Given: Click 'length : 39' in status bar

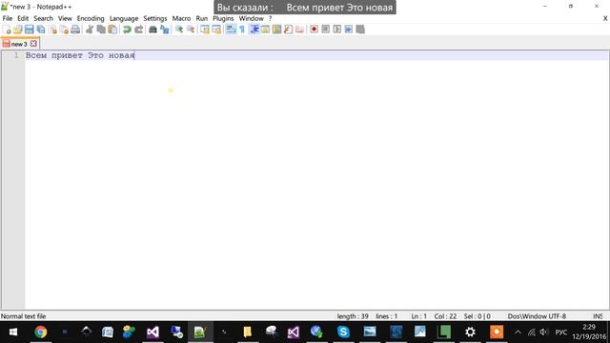Looking at the screenshot, I should tap(353, 316).
